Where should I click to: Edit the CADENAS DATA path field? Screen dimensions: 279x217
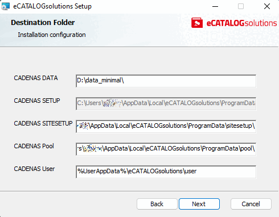(x=166, y=81)
